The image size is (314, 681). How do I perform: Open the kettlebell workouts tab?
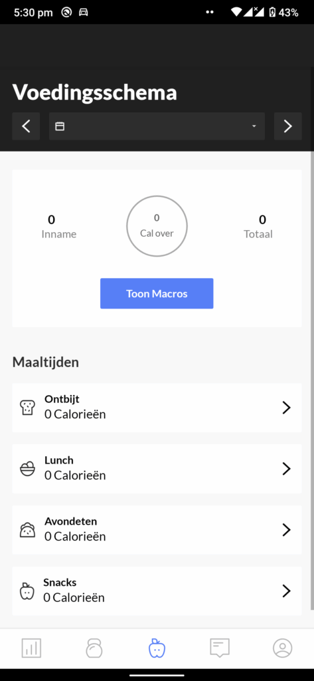point(94,648)
